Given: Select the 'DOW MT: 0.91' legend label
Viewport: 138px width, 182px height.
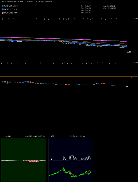Looking at the screenshot, I should [11, 10].
